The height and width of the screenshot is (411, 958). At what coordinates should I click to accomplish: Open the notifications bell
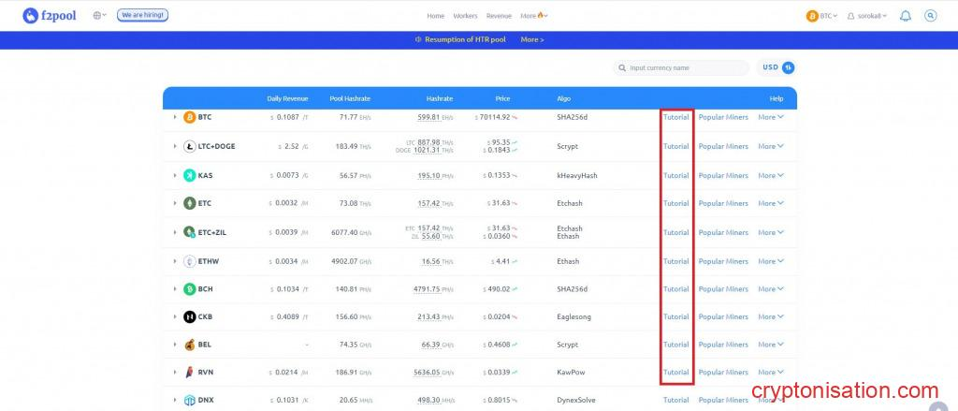tap(905, 16)
